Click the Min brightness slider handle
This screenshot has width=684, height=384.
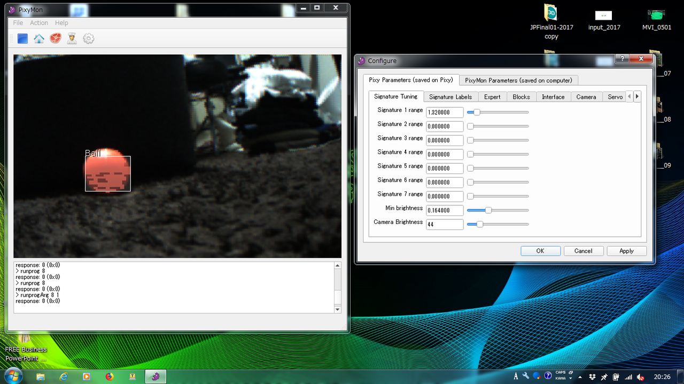(x=488, y=210)
